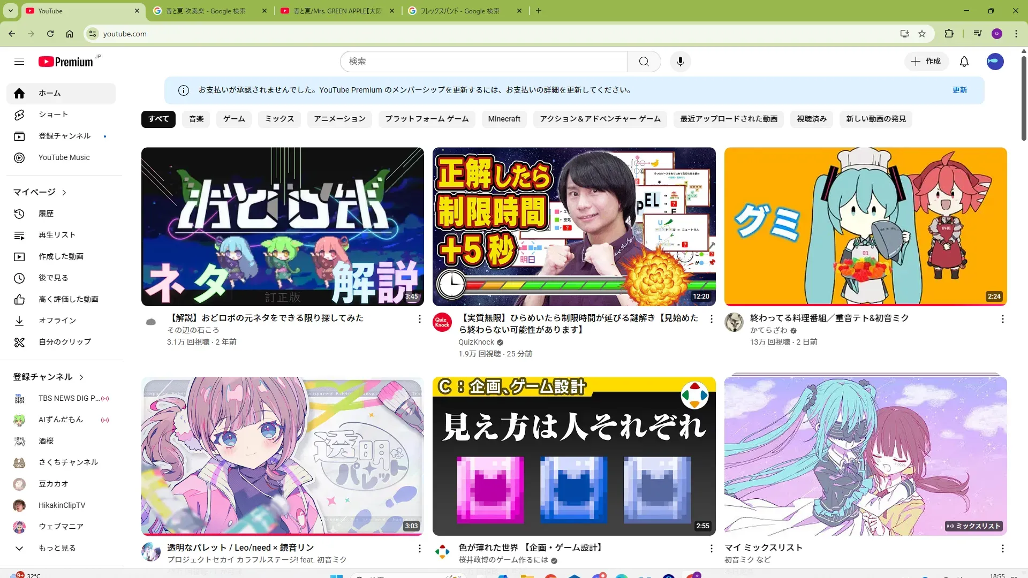Select the 音楽 filter chip
1028x578 pixels.
[196, 119]
